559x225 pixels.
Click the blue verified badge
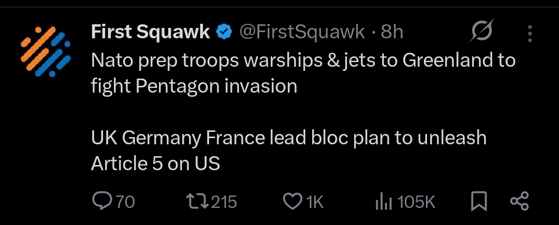click(223, 33)
